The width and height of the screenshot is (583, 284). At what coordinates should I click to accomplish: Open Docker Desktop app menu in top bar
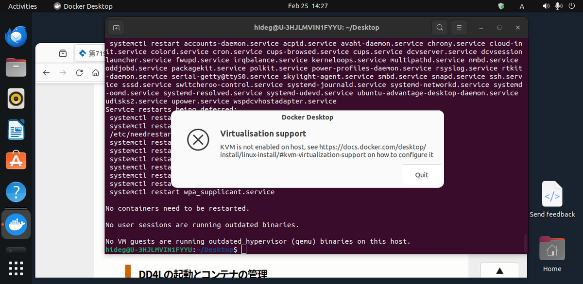pyautogui.click(x=83, y=6)
